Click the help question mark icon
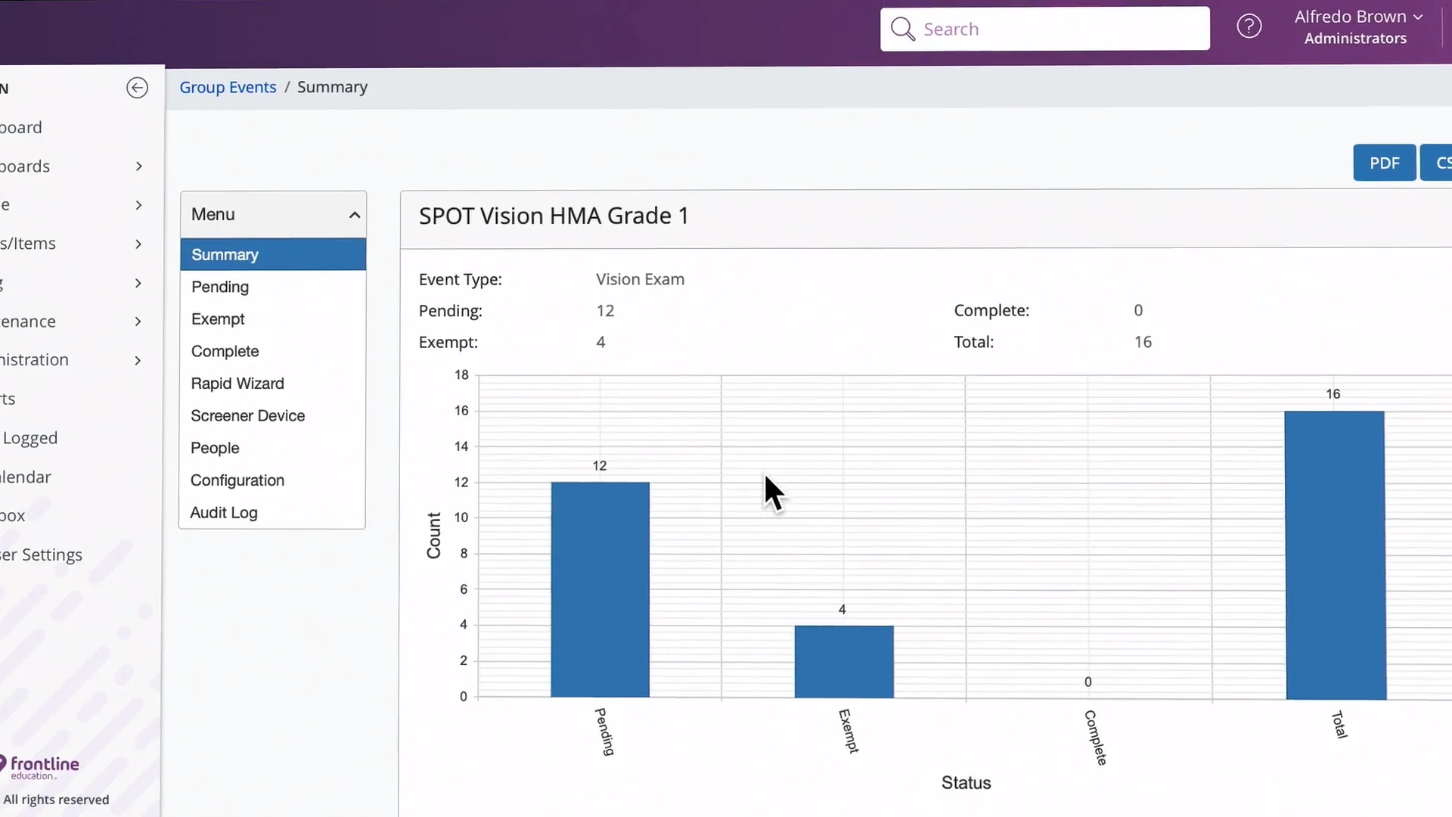The image size is (1452, 817). click(1249, 27)
